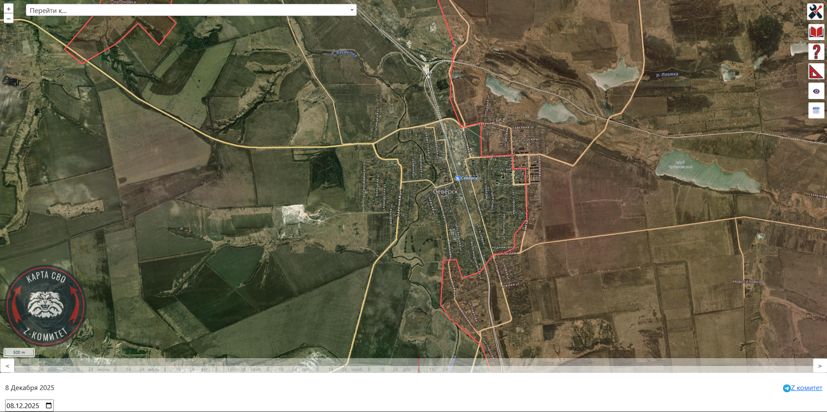Screen dimensions: 827x412
Task: Zoom out with the minus button
Action: point(9,19)
